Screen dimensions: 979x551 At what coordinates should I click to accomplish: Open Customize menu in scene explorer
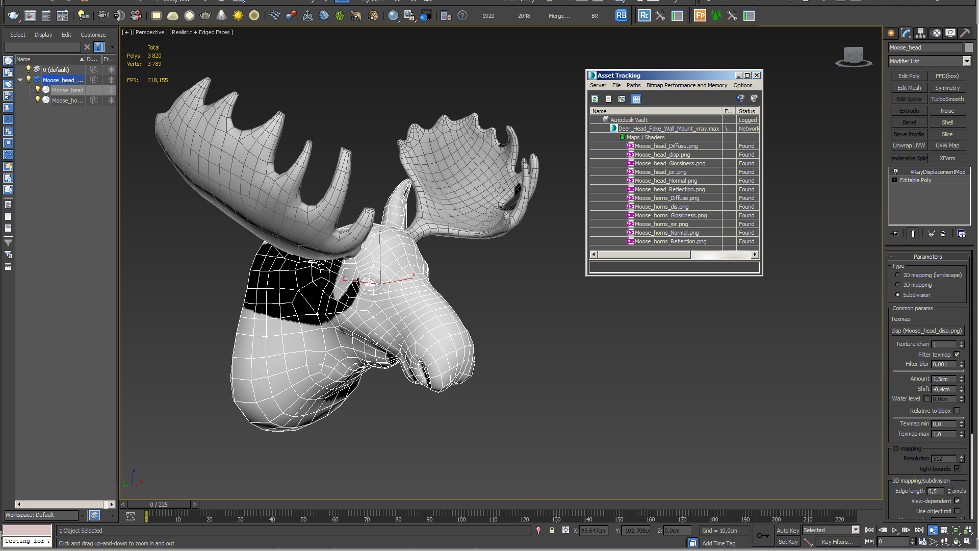[93, 35]
